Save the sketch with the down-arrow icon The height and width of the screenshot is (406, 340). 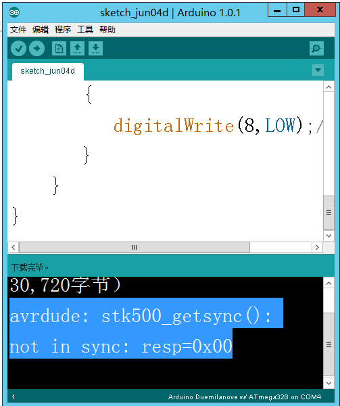[x=96, y=49]
